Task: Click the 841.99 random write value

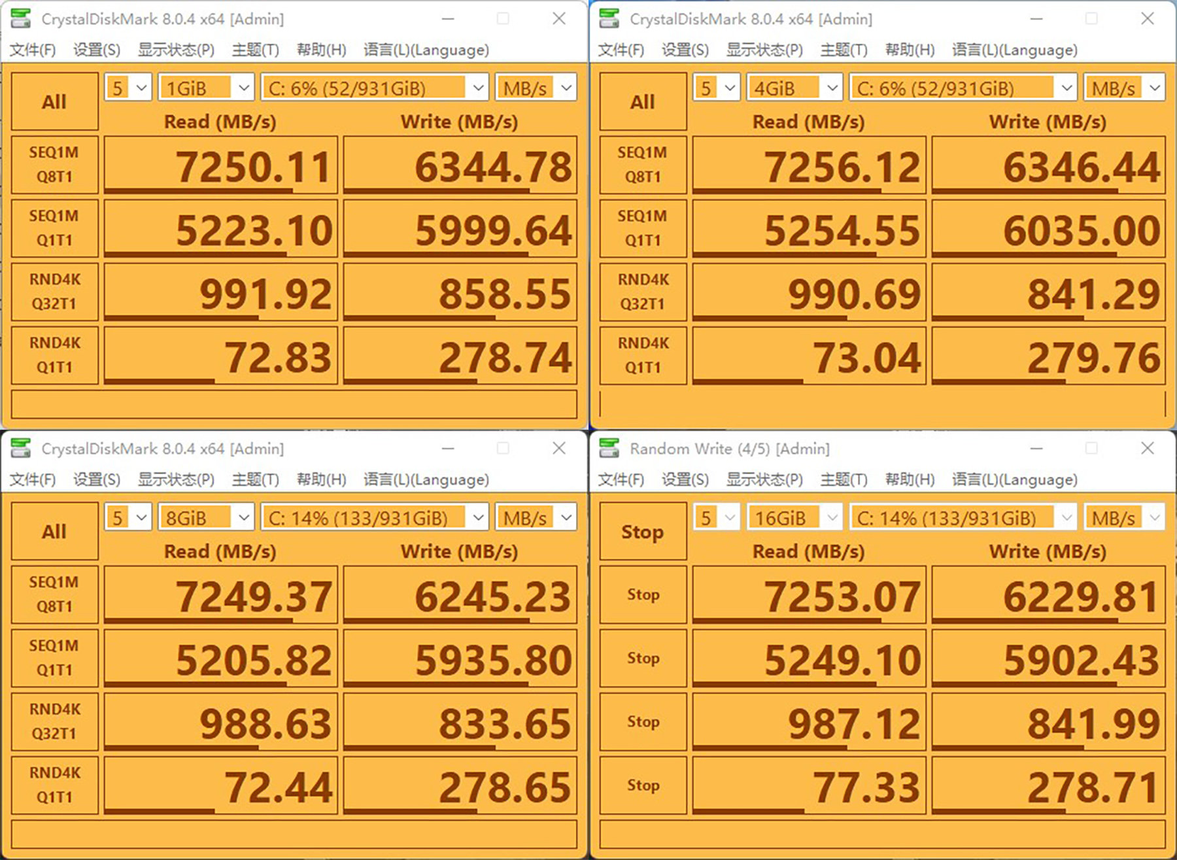Action: point(1049,721)
